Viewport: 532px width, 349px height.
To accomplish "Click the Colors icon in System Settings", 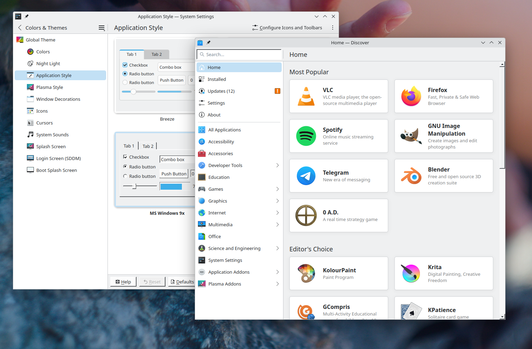I will [30, 52].
